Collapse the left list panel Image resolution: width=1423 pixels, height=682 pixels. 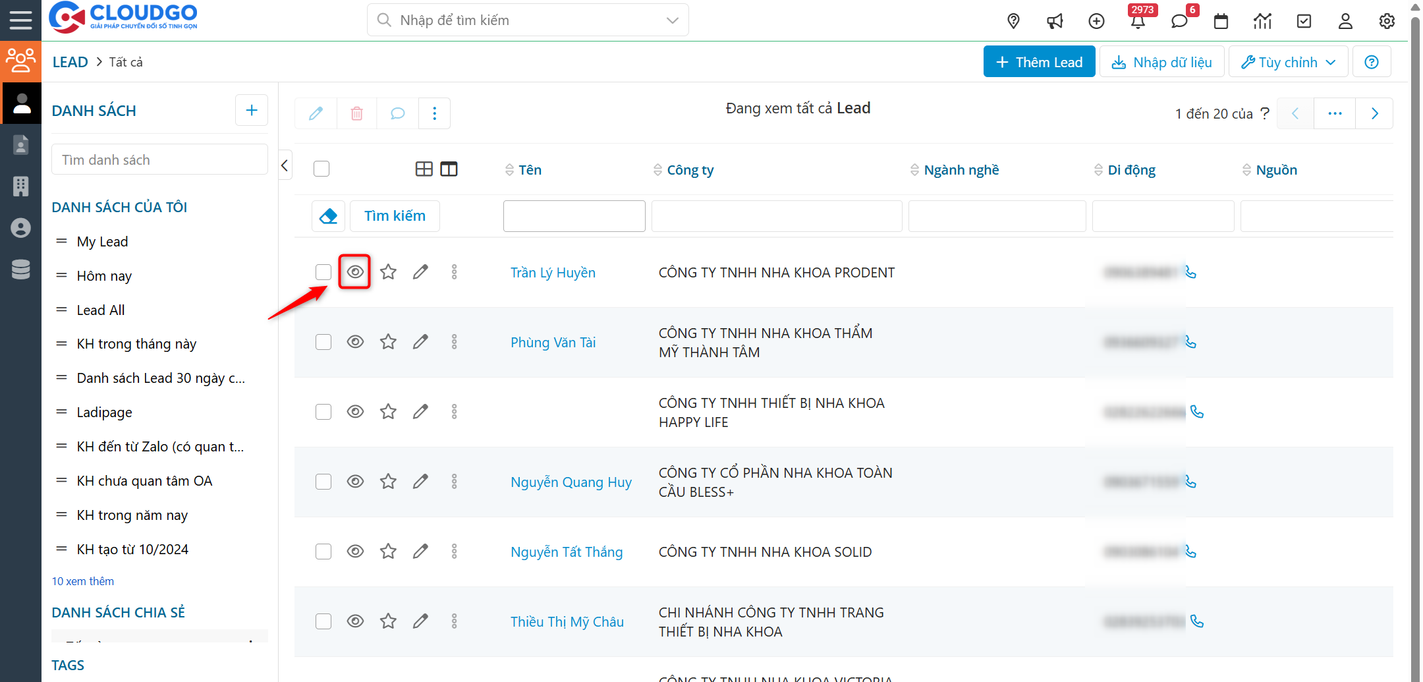pyautogui.click(x=285, y=165)
